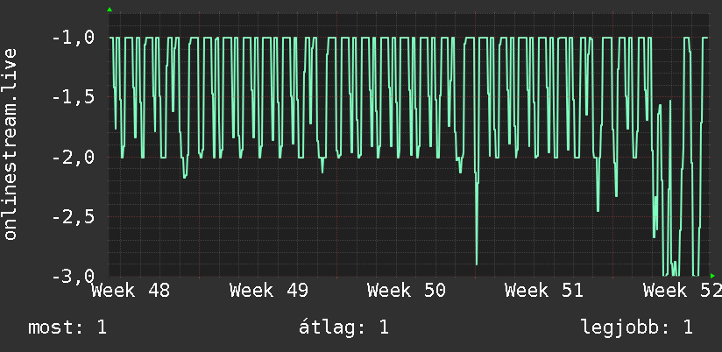Click the 'Week 48' x-axis label

point(131,291)
